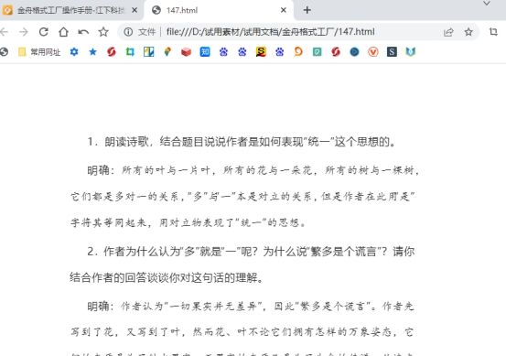Click the favorites star beside the undo arrow
This screenshot has width=506, height=356.
tap(103, 32)
